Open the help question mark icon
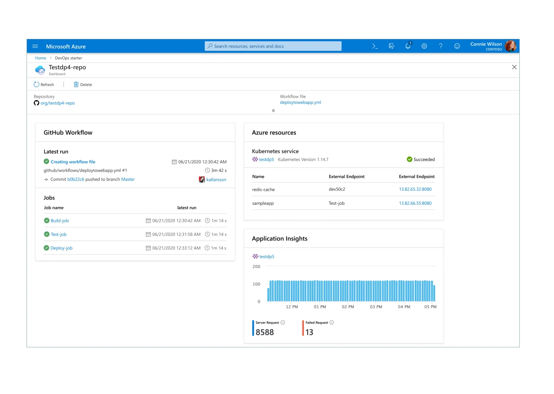The height and width of the screenshot is (394, 554). click(441, 46)
